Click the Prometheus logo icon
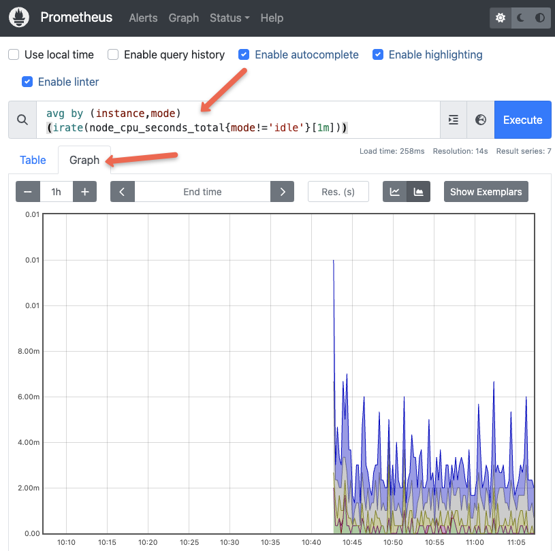 (x=18, y=17)
